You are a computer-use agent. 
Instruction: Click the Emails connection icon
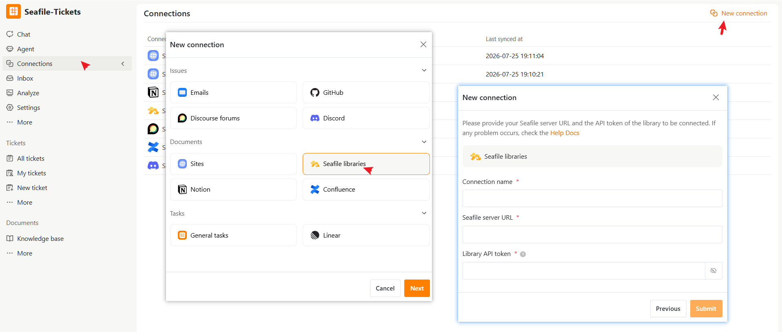click(182, 92)
